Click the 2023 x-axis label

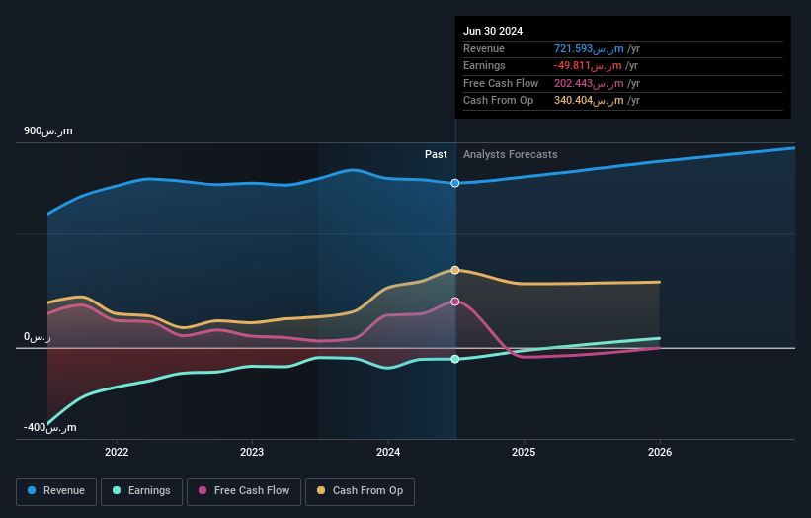(x=252, y=452)
